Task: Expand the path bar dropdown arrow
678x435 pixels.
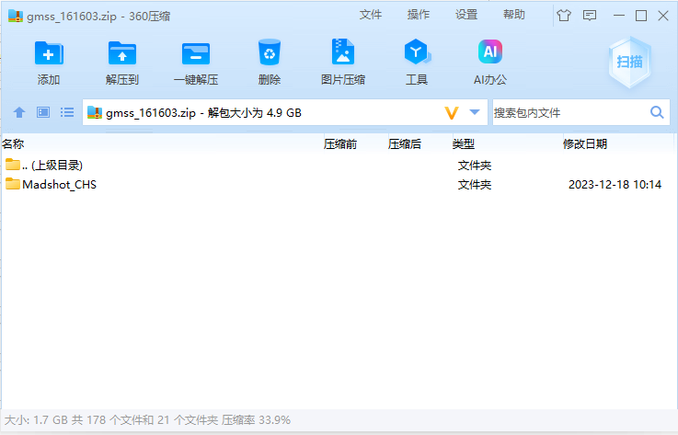Action: 475,112
